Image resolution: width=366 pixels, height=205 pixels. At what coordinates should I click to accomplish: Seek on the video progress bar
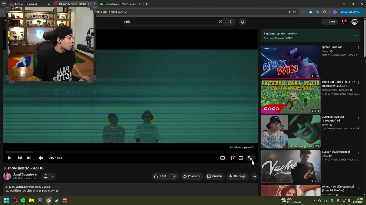[130, 152]
